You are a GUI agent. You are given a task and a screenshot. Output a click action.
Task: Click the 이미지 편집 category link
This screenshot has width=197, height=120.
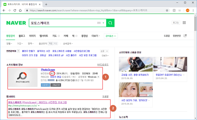[x=55, y=77]
